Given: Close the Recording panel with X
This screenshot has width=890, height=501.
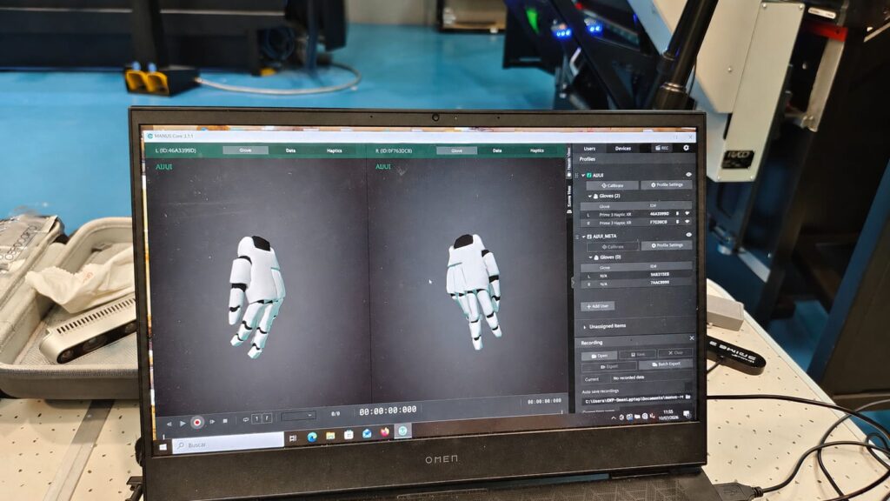Looking at the screenshot, I should (x=691, y=338).
